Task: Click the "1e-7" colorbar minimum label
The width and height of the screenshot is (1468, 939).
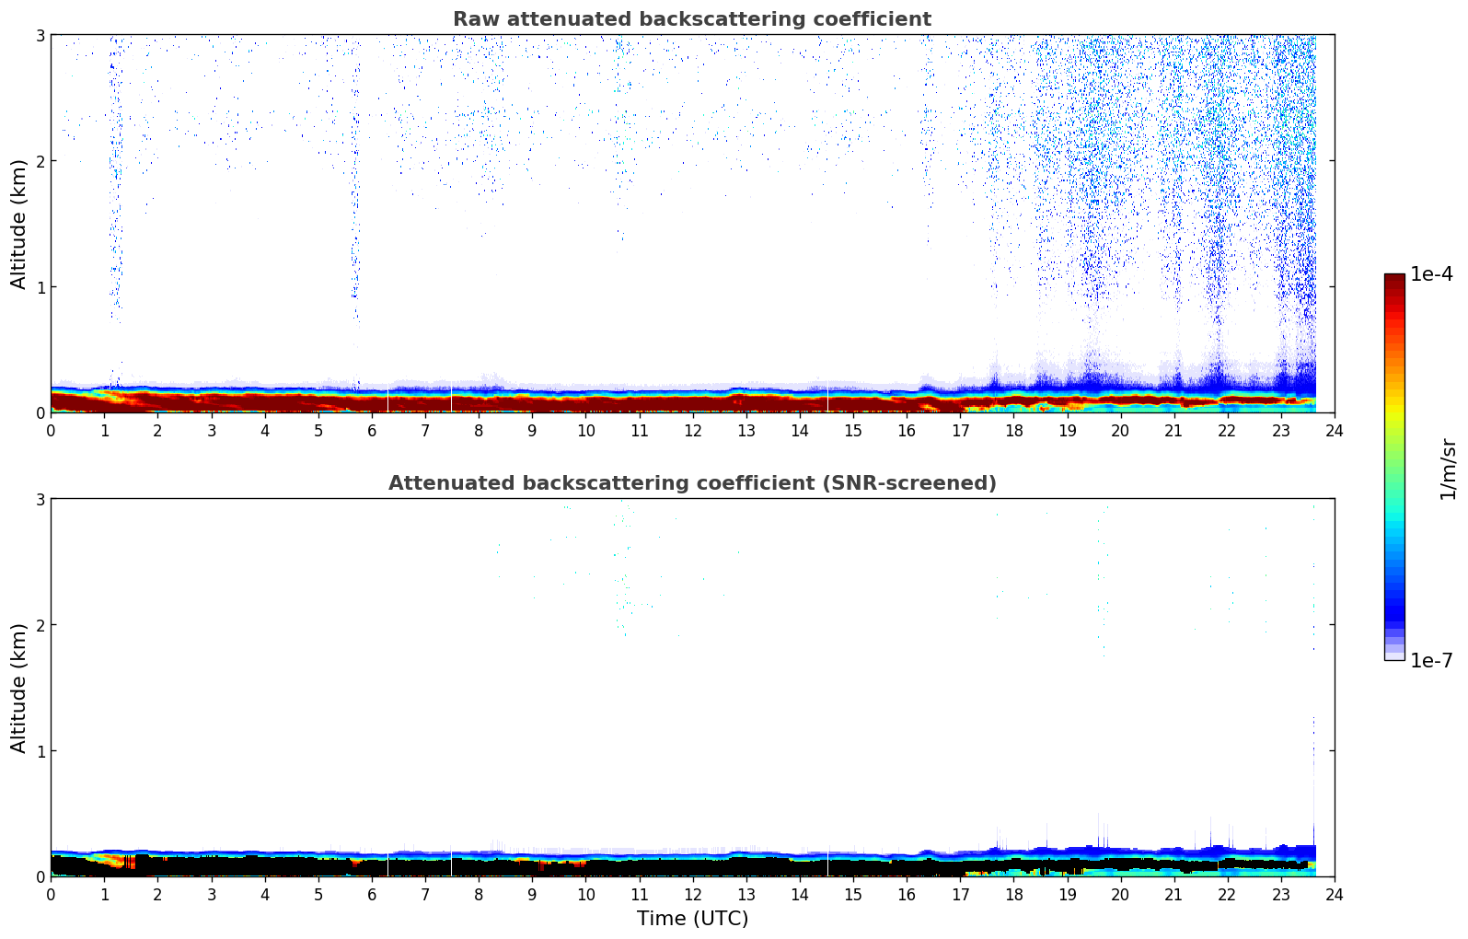Action: 1432,661
